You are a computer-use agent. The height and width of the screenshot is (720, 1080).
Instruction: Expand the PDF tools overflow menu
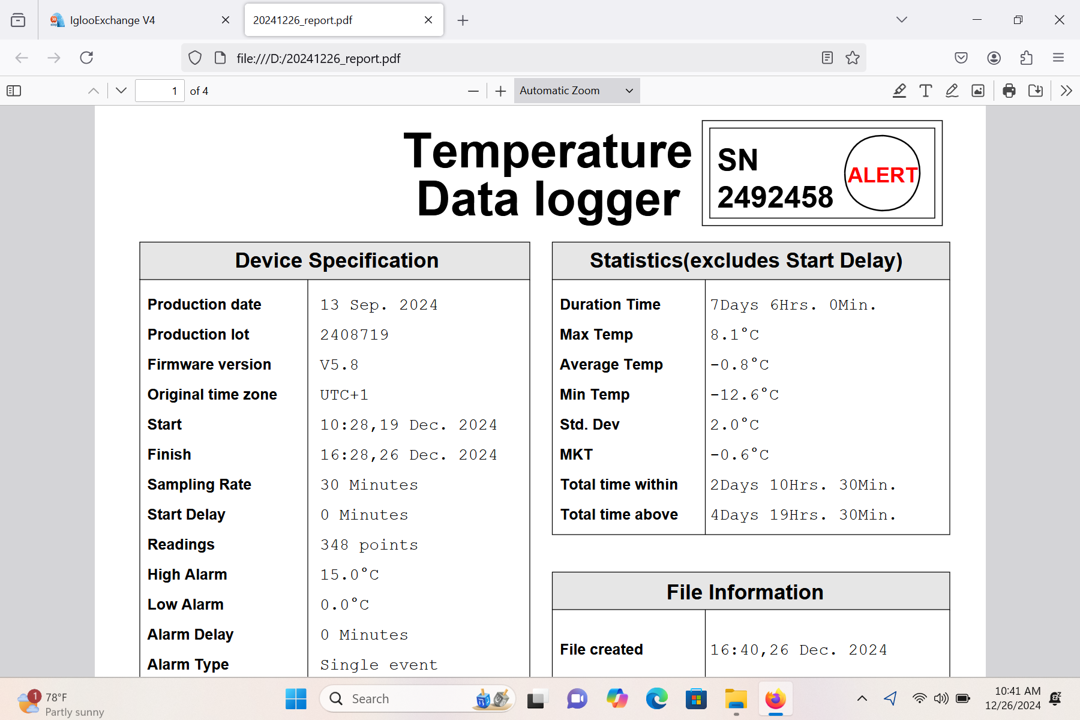pyautogui.click(x=1066, y=91)
